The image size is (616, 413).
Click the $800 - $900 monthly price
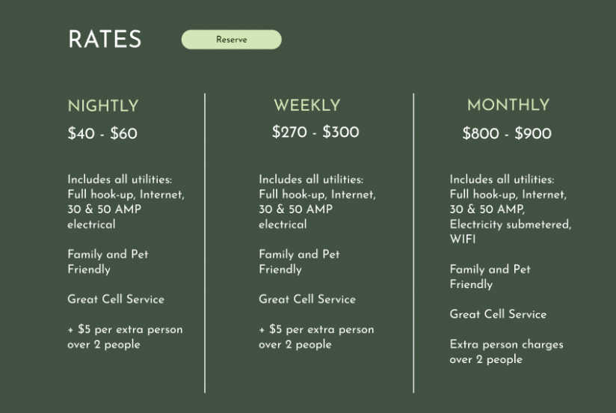click(x=507, y=134)
